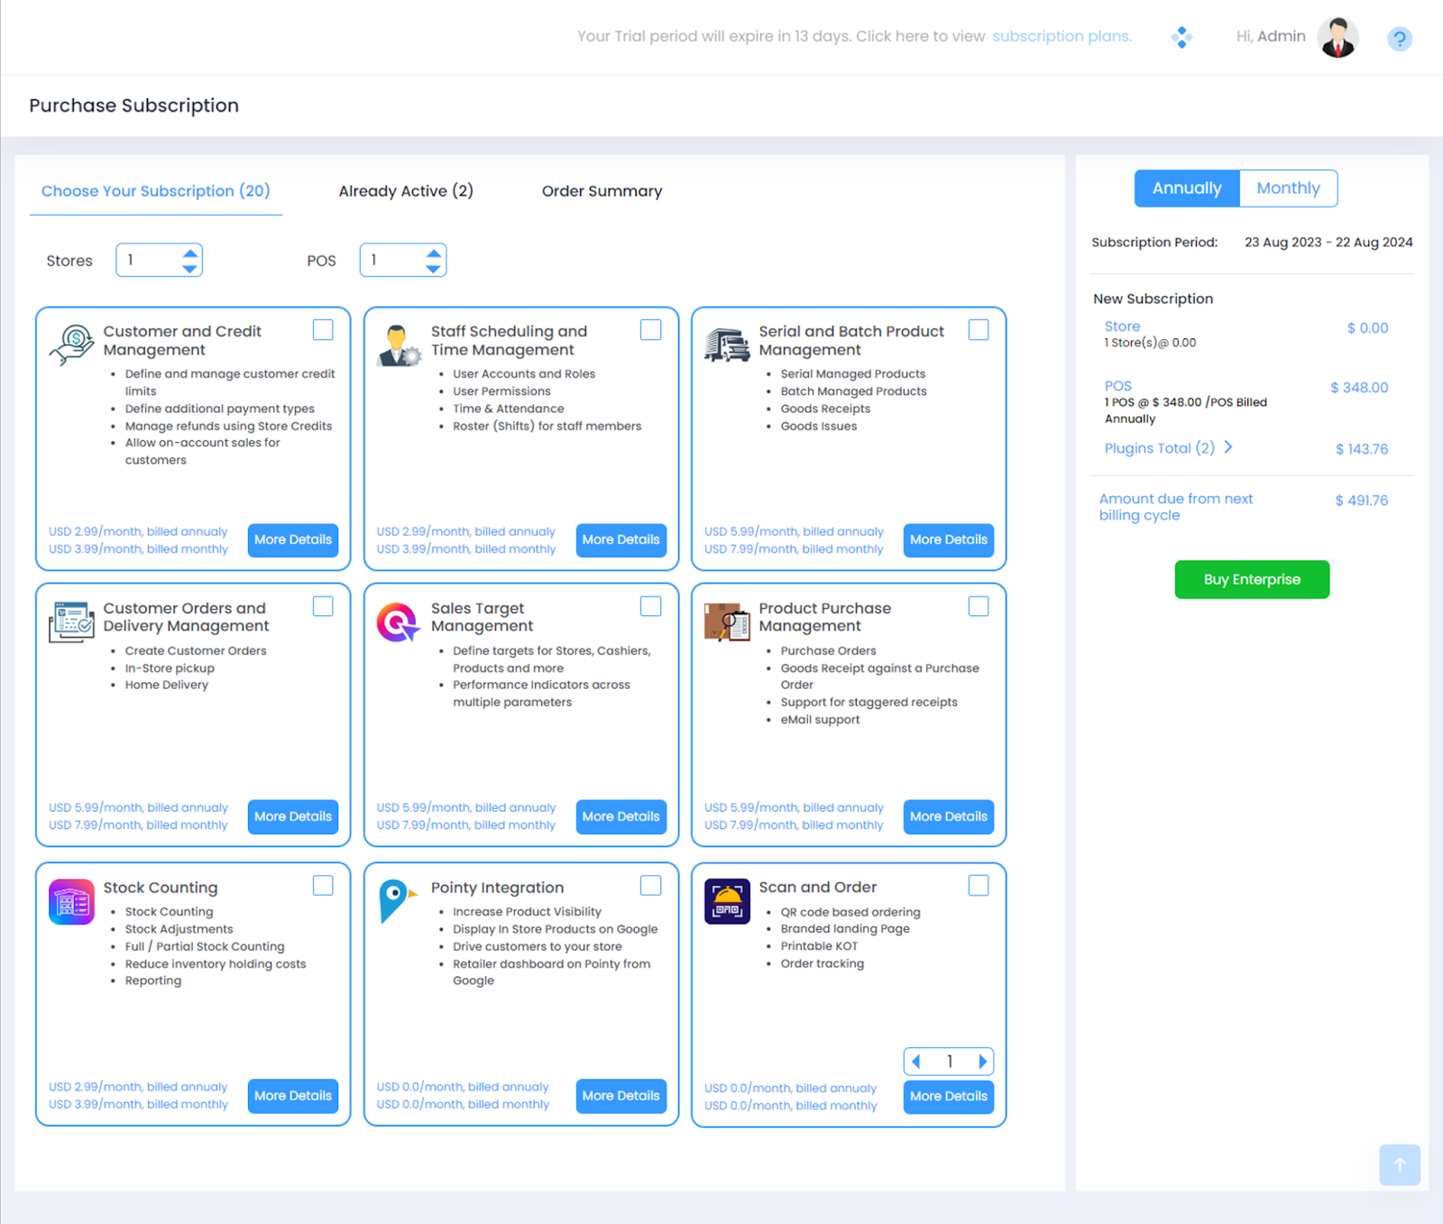The width and height of the screenshot is (1443, 1224).
Task: Click the Pointy Integration bird icon
Action: point(397,900)
